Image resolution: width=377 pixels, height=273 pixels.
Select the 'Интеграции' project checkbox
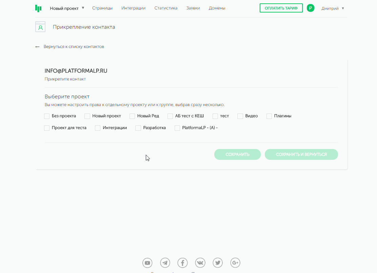(98, 128)
